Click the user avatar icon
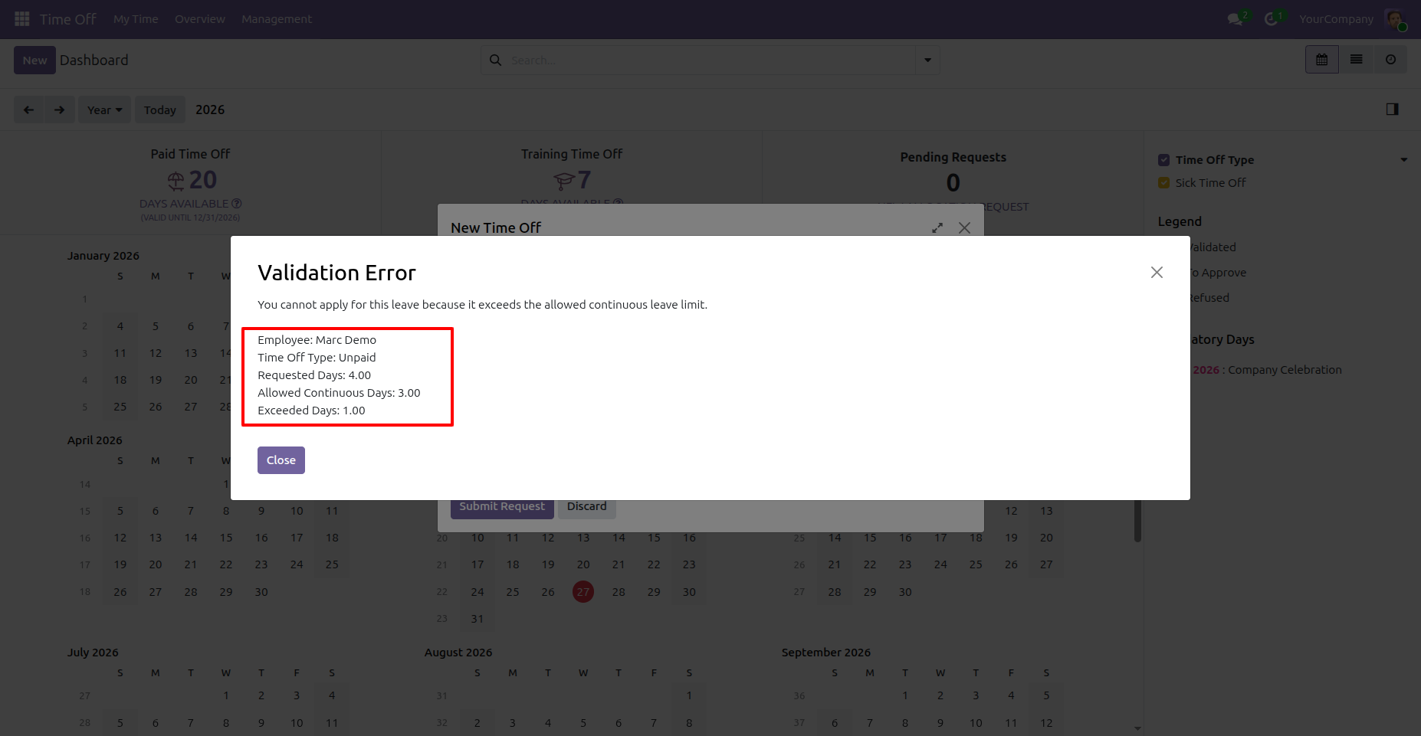This screenshot has width=1421, height=736. tap(1395, 19)
